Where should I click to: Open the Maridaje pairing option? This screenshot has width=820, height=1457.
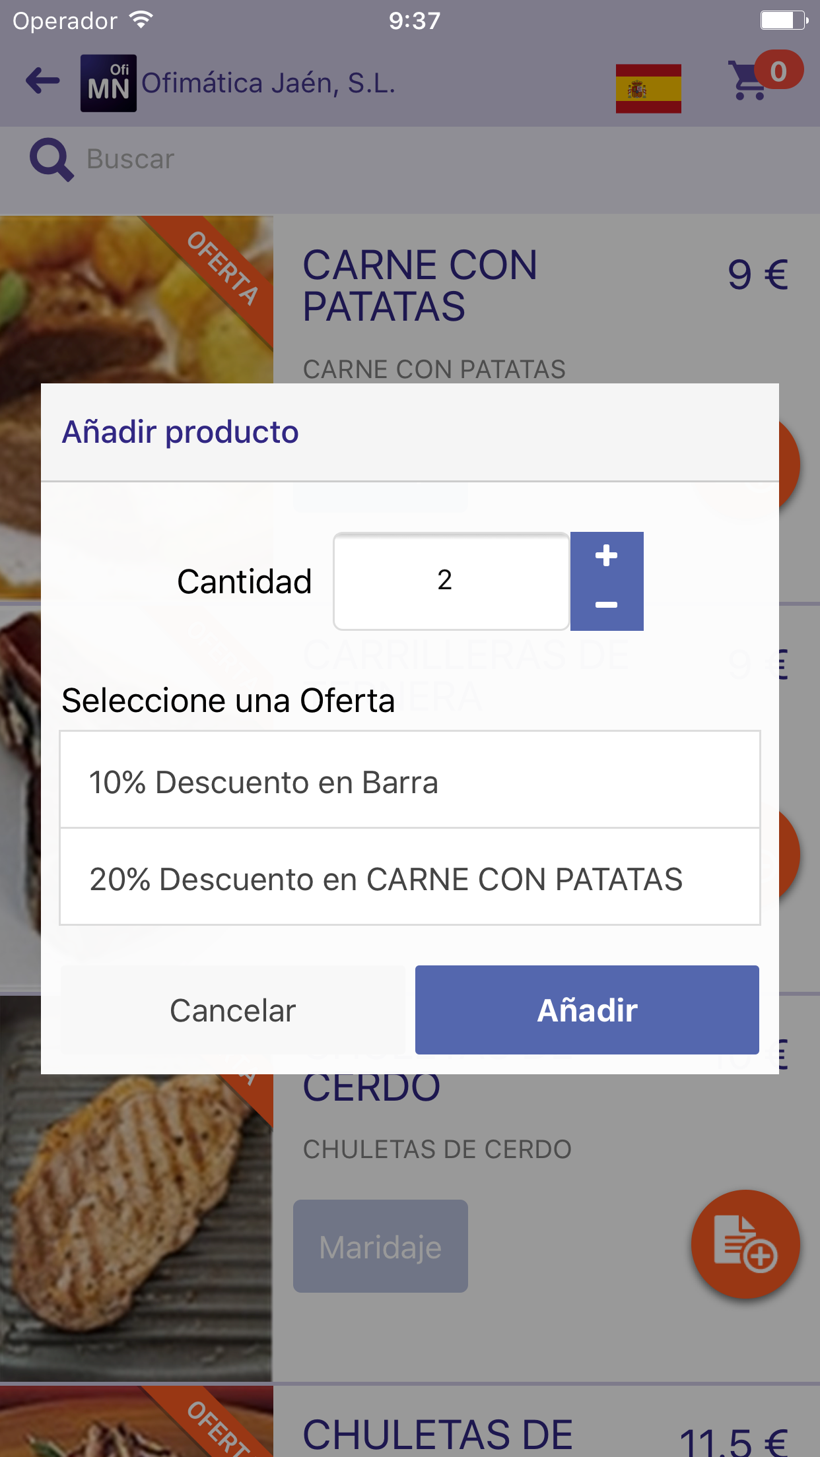tap(380, 1245)
